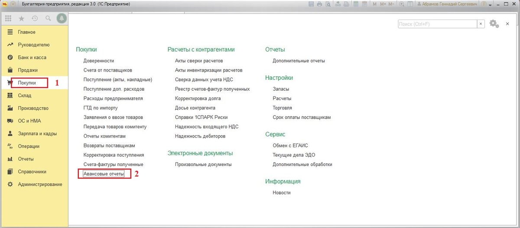Open Дополнительные отчеты
520x228 pixels.
(299, 61)
